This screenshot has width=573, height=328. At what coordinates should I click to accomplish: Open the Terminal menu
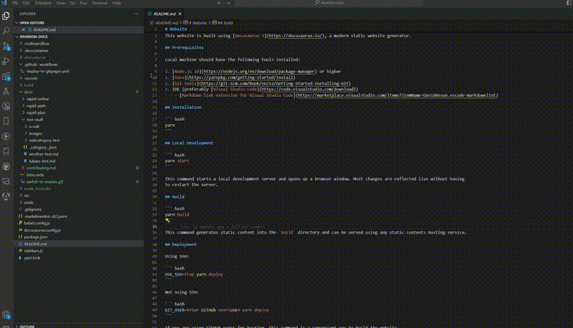100,3
